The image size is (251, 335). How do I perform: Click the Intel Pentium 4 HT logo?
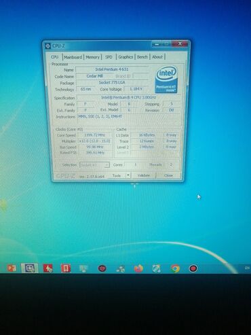pos(166,80)
